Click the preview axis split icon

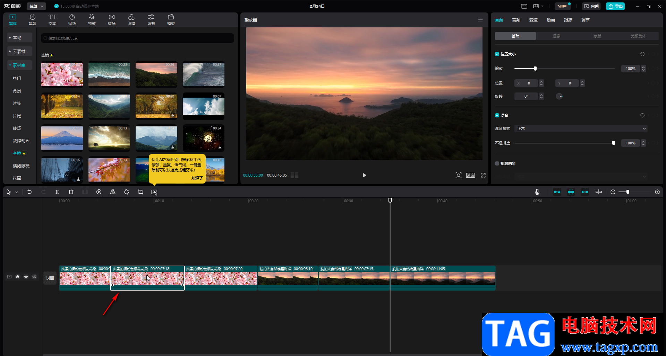[599, 192]
